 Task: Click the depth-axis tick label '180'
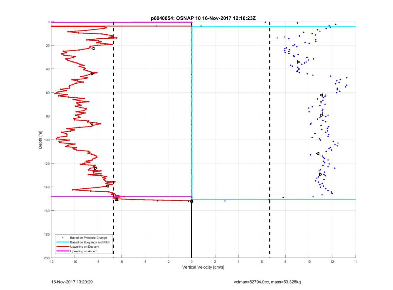coord(47,234)
